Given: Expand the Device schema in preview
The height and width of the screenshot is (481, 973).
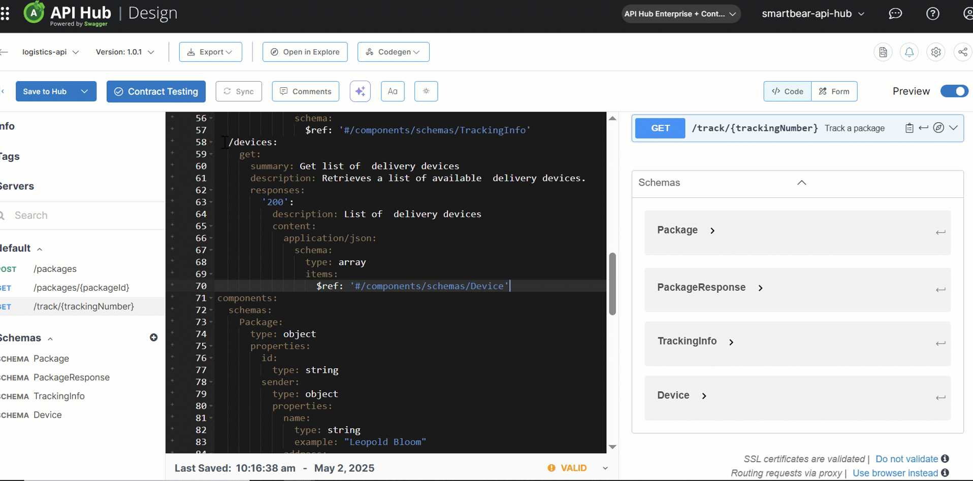Looking at the screenshot, I should tap(704, 396).
